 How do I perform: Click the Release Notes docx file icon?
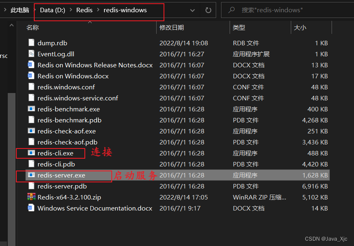point(31,65)
